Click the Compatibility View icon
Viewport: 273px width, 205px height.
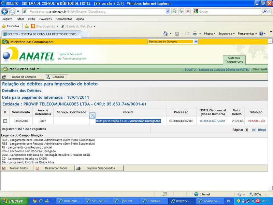pyautogui.click(x=174, y=12)
